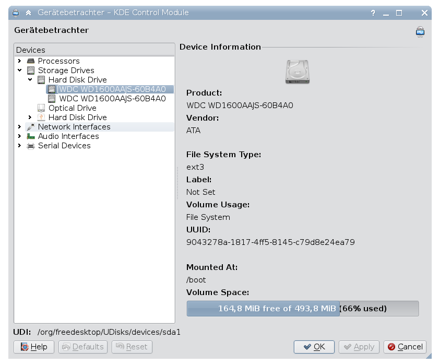Click the Storage Drives icon in tree

tap(31, 71)
